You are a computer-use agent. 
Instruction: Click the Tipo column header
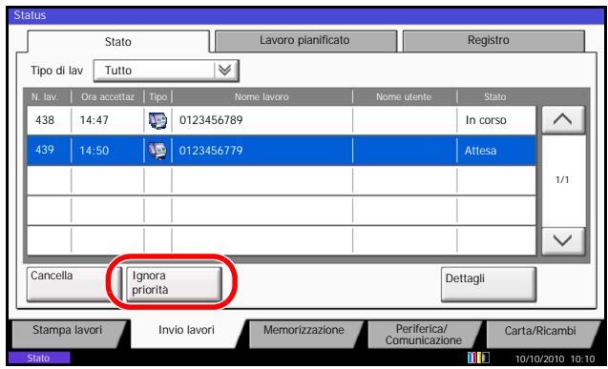(157, 97)
